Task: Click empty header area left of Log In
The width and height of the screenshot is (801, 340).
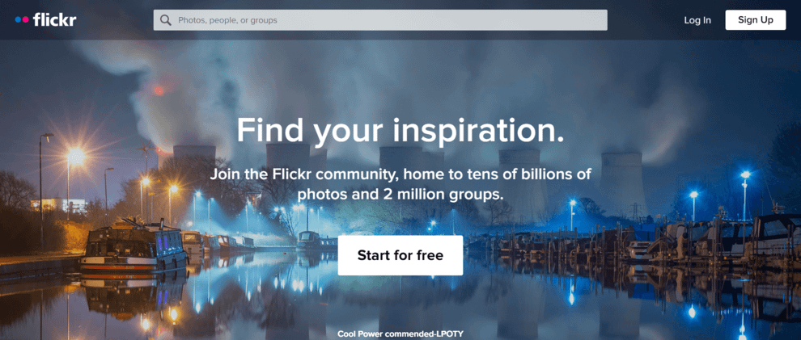Action: pos(645,20)
